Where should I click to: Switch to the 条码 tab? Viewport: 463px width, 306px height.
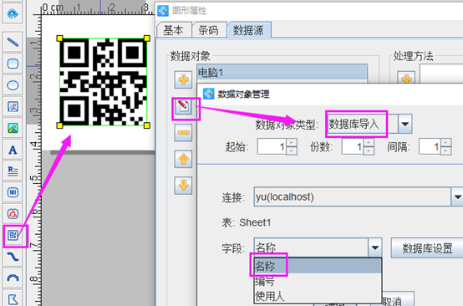tap(209, 30)
